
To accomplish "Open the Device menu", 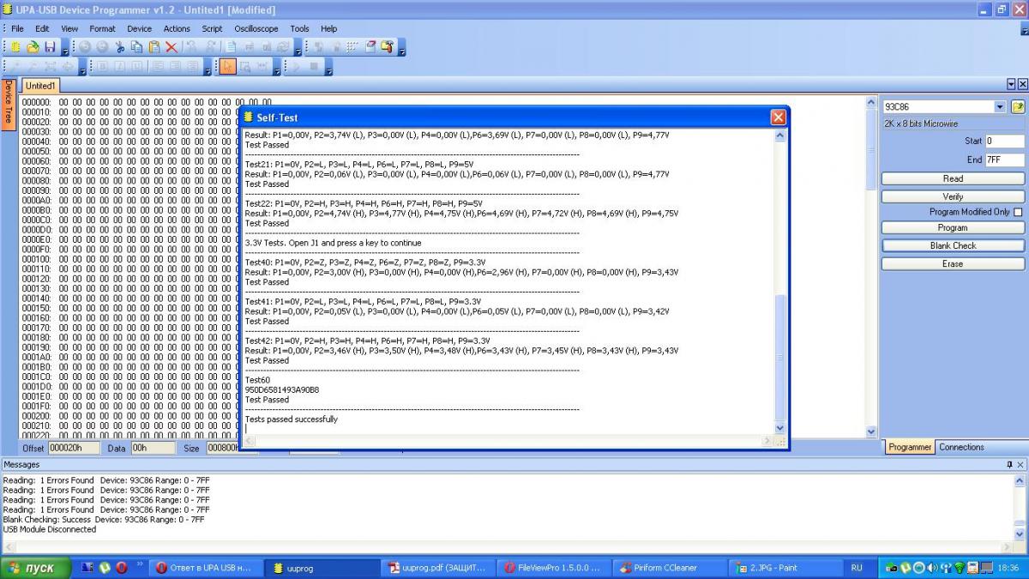I will click(139, 28).
